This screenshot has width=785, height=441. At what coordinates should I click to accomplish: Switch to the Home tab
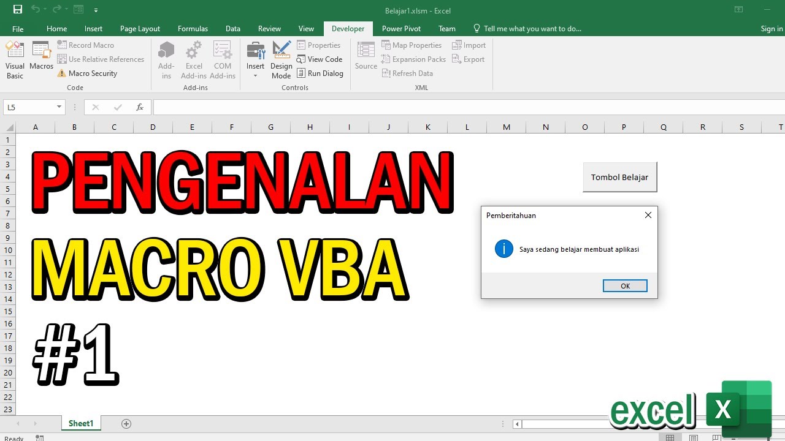(x=56, y=29)
